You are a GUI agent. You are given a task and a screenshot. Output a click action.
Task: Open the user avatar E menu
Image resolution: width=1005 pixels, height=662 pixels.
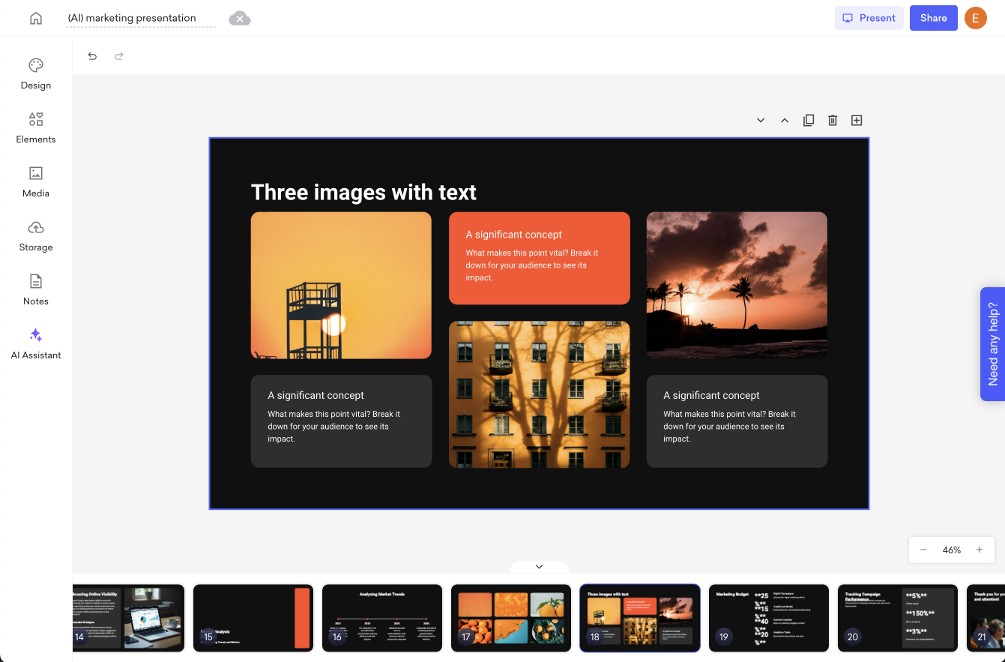click(976, 18)
